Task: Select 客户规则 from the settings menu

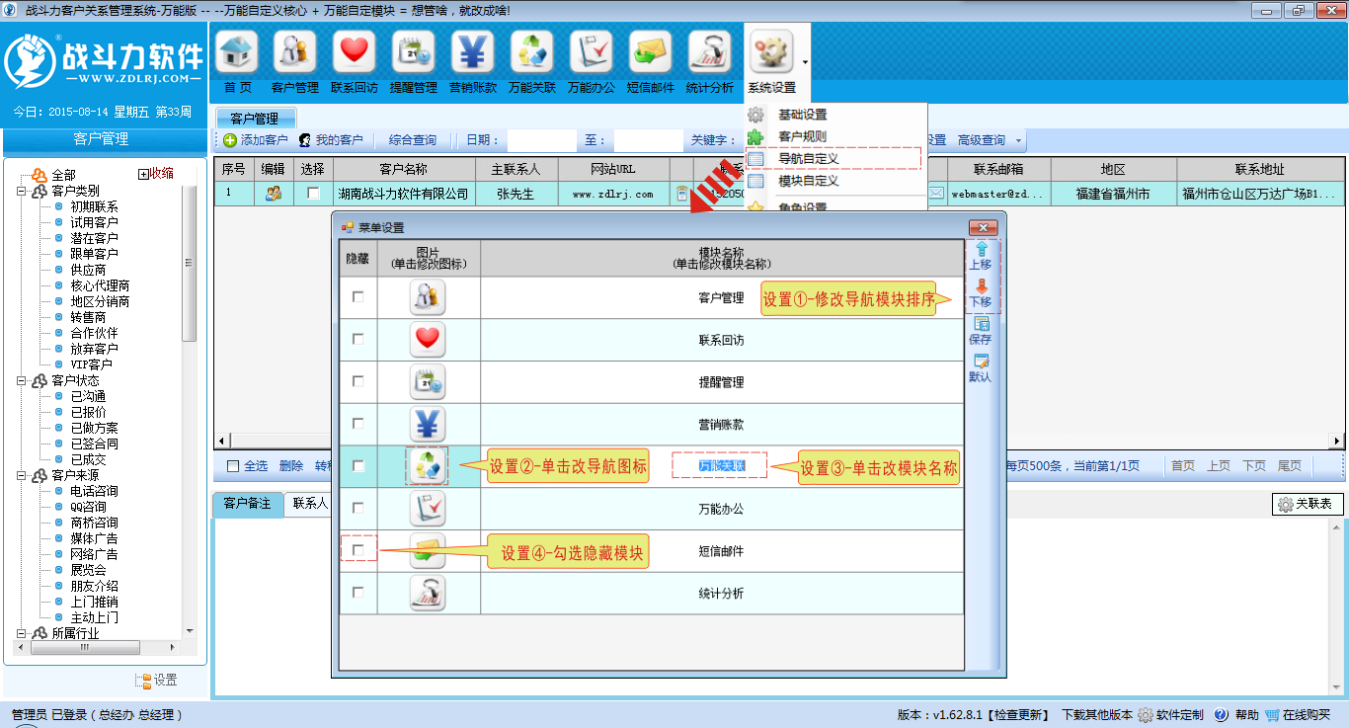Action: (x=802, y=137)
